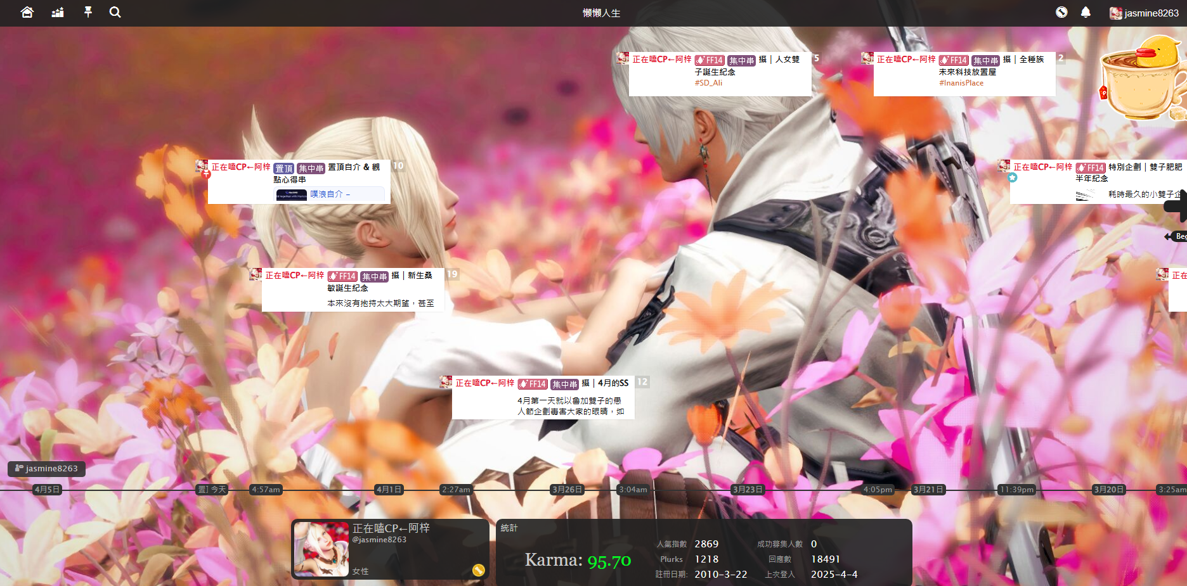Open search with the magnifier icon
This screenshot has height=586, width=1187.
[115, 12]
